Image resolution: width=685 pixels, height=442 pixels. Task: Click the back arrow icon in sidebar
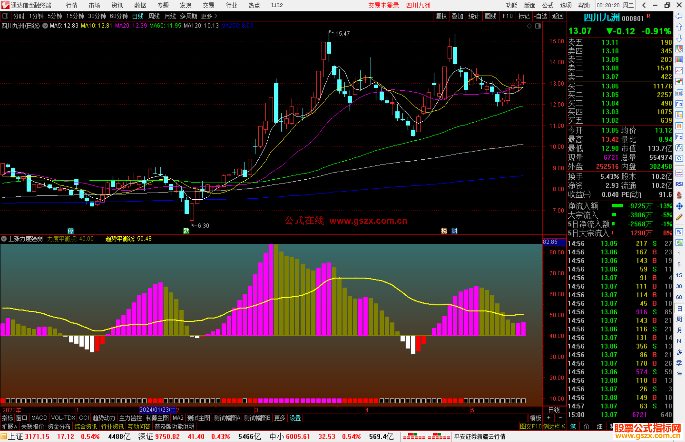(x=679, y=16)
